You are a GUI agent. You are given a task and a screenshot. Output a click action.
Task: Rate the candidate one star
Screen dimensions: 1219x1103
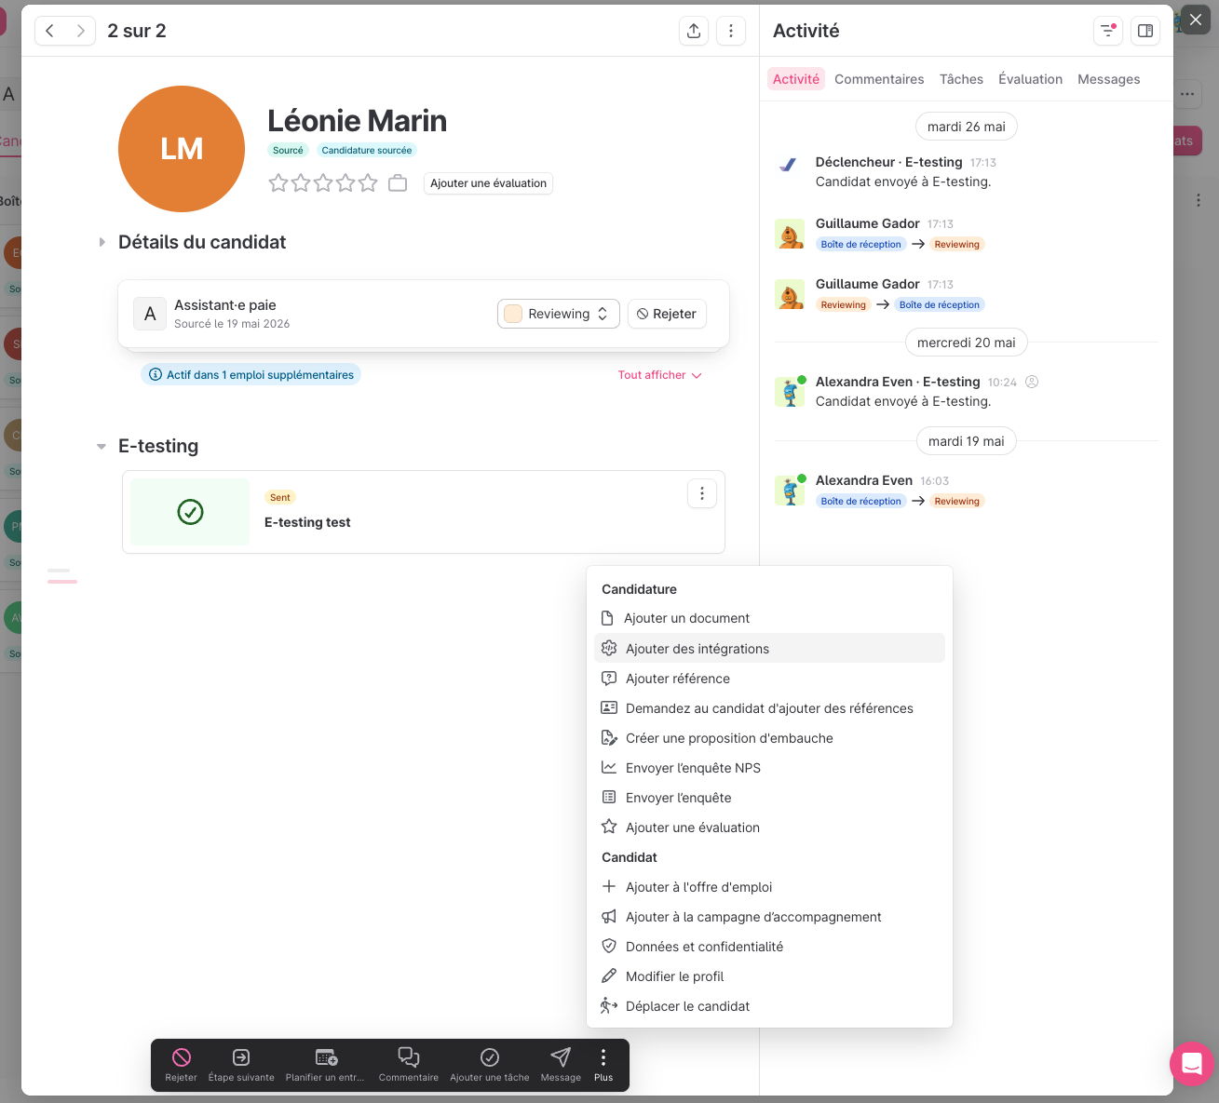(x=278, y=183)
